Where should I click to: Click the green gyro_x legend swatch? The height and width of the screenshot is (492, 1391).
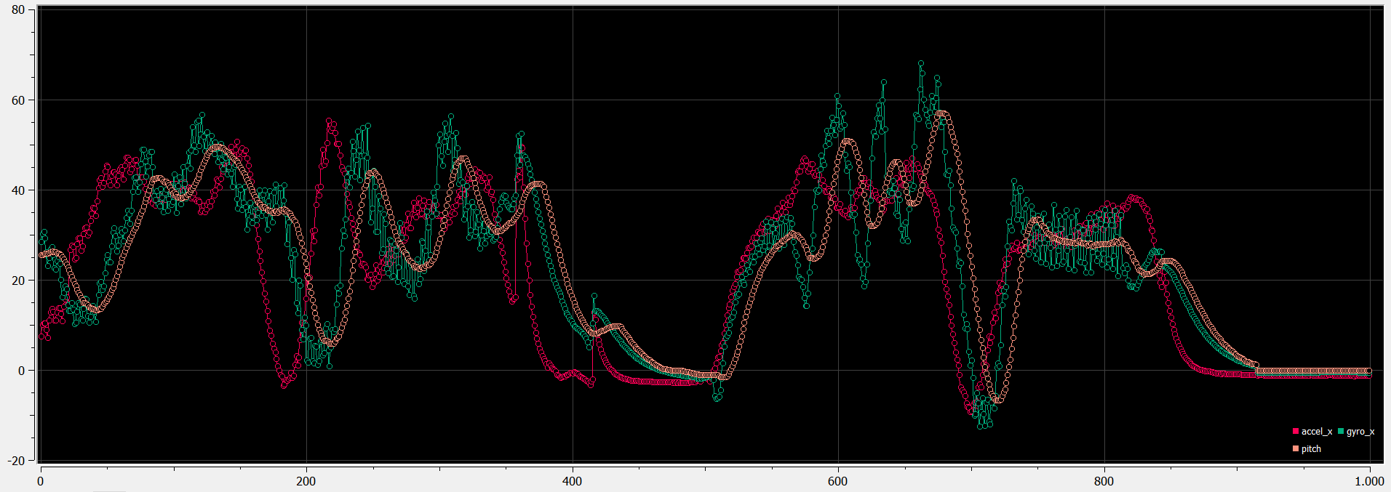[1341, 432]
